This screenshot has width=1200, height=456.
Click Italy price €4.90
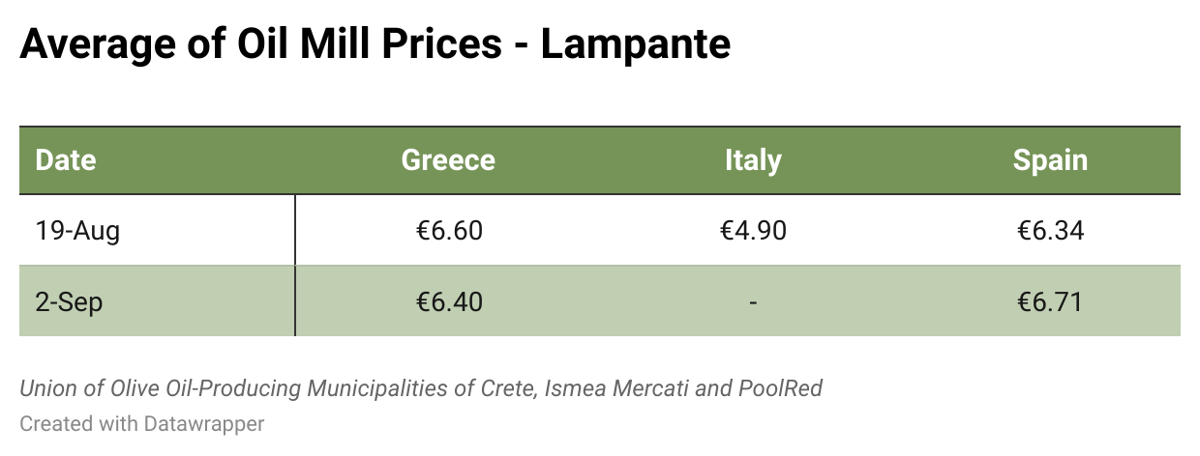pyautogui.click(x=753, y=231)
